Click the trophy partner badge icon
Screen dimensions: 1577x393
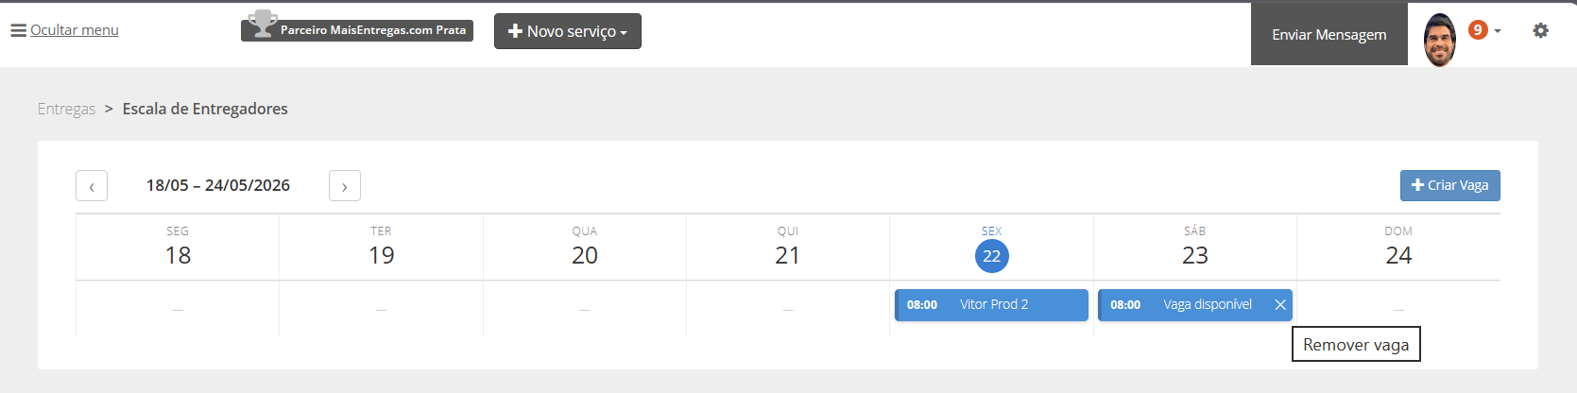(262, 24)
